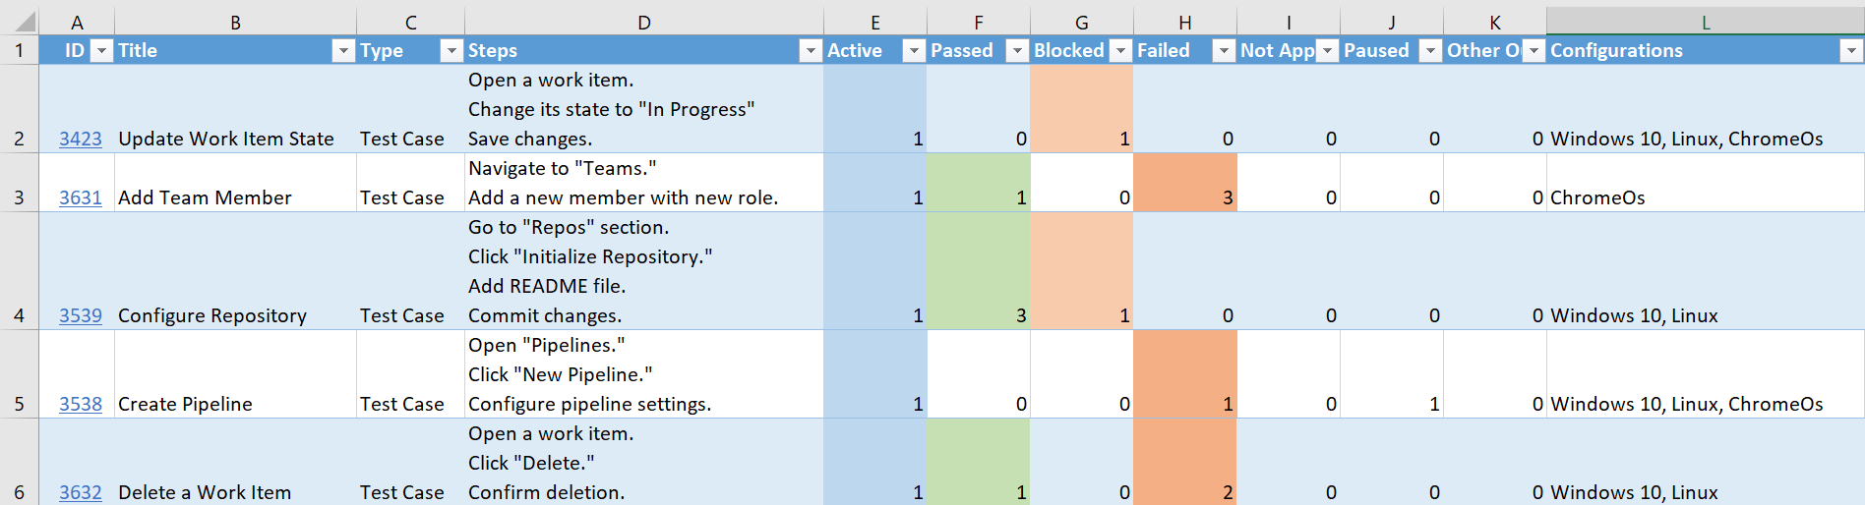Image resolution: width=1865 pixels, height=505 pixels.
Task: Open the Passed column filter dropdown
Action: (1017, 51)
